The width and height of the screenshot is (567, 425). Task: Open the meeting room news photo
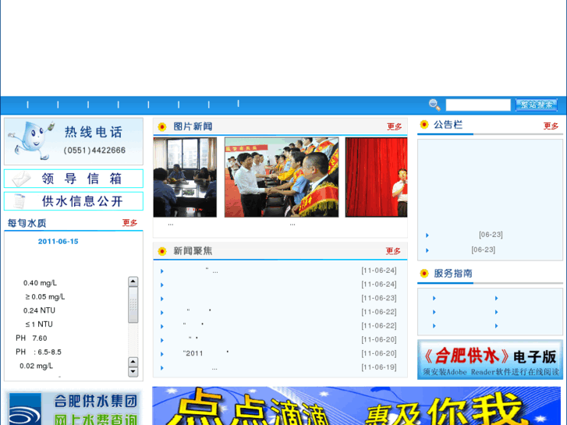(x=185, y=177)
